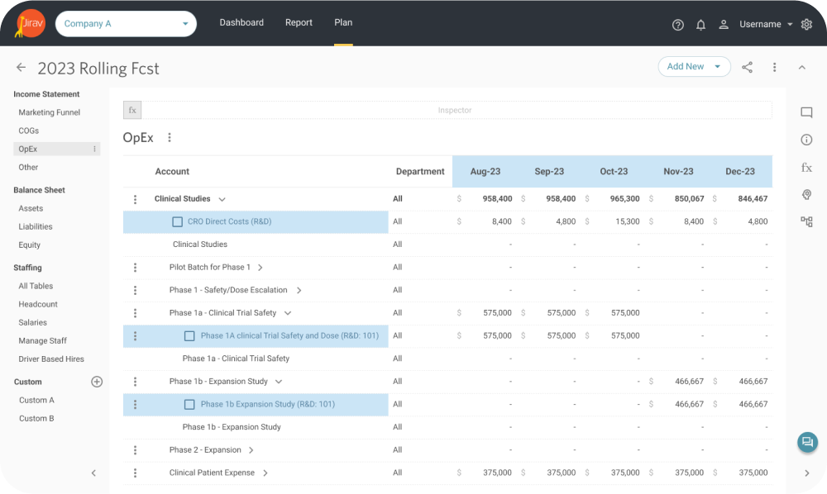This screenshot has width=827, height=494.
Task: Open the help question mark icon
Action: click(678, 25)
